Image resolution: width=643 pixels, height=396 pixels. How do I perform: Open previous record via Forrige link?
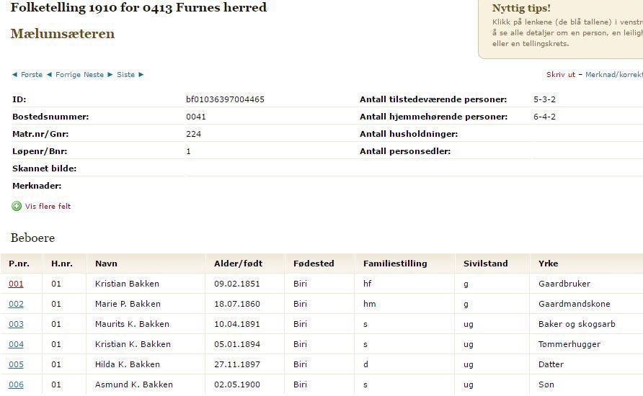point(68,75)
